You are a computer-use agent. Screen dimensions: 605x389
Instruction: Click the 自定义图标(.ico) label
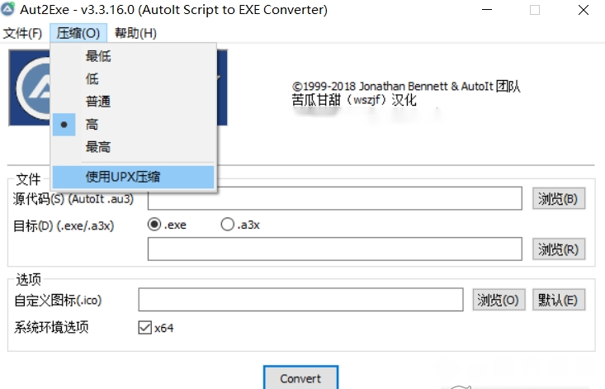pos(58,301)
